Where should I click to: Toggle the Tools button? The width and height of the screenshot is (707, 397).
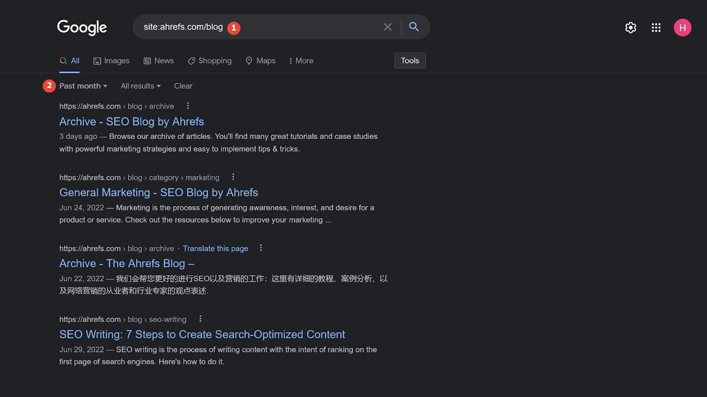coord(410,61)
